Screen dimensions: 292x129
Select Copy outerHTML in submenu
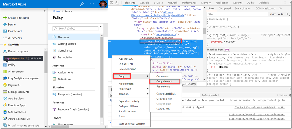(x=166, y=94)
